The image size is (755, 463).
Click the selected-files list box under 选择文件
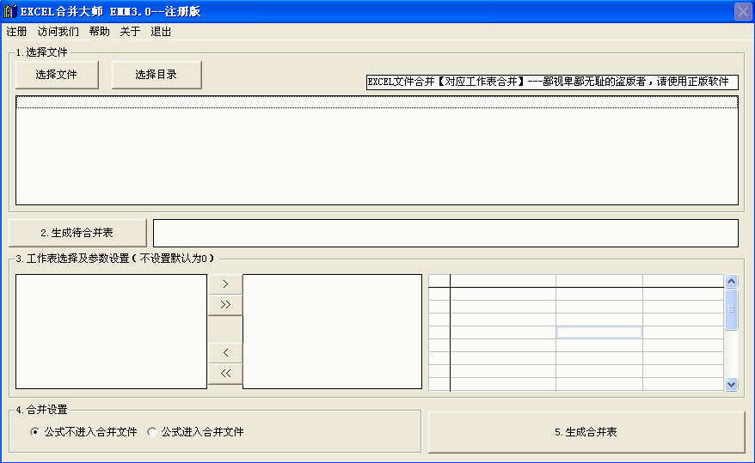[x=377, y=150]
